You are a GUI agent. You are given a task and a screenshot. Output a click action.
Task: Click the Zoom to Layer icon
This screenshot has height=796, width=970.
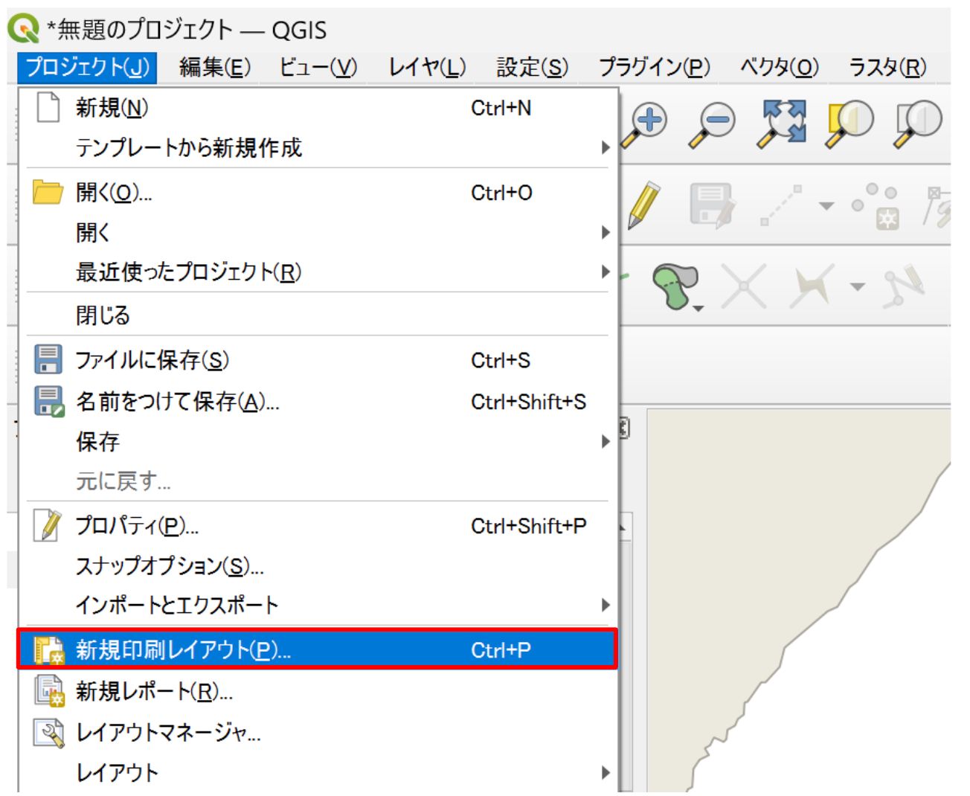coord(918,123)
